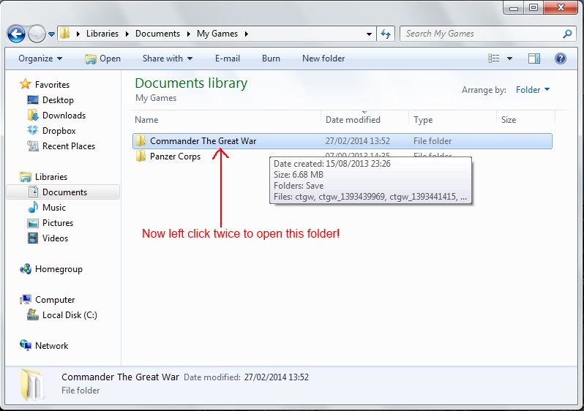Click the Videos film strip icon

click(x=33, y=238)
